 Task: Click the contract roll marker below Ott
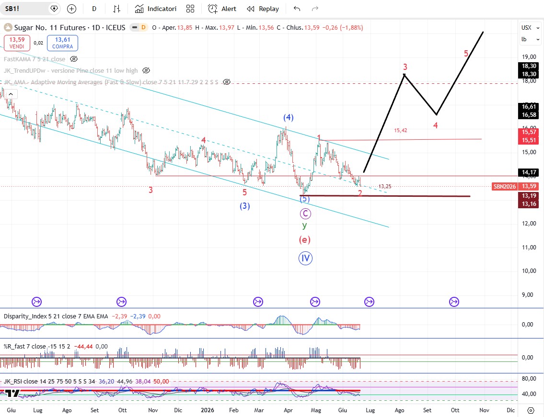coord(121,302)
